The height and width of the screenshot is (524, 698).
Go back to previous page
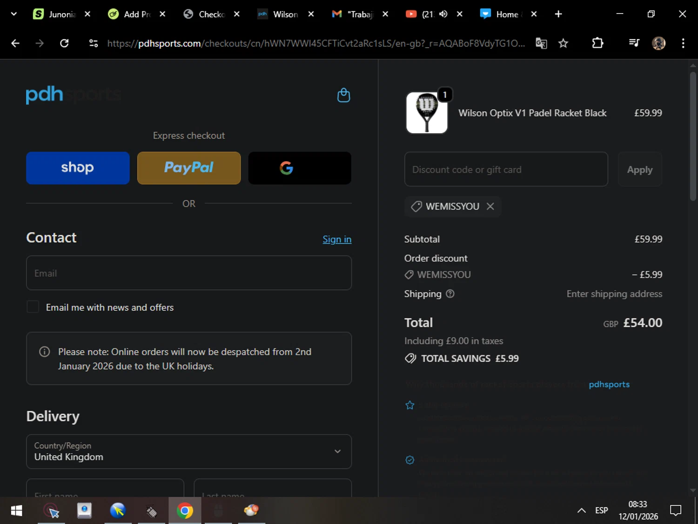15,43
